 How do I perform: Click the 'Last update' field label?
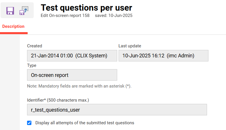pyautogui.click(x=130, y=46)
